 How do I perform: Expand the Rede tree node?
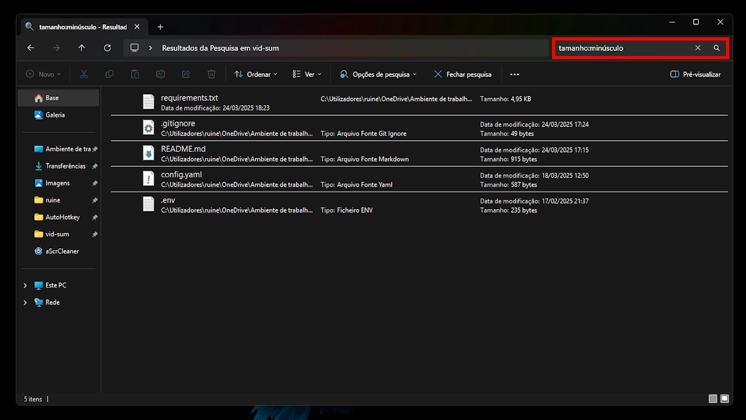tap(25, 302)
